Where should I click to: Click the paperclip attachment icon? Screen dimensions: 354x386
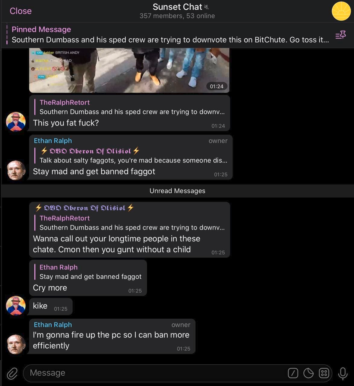[x=12, y=373]
